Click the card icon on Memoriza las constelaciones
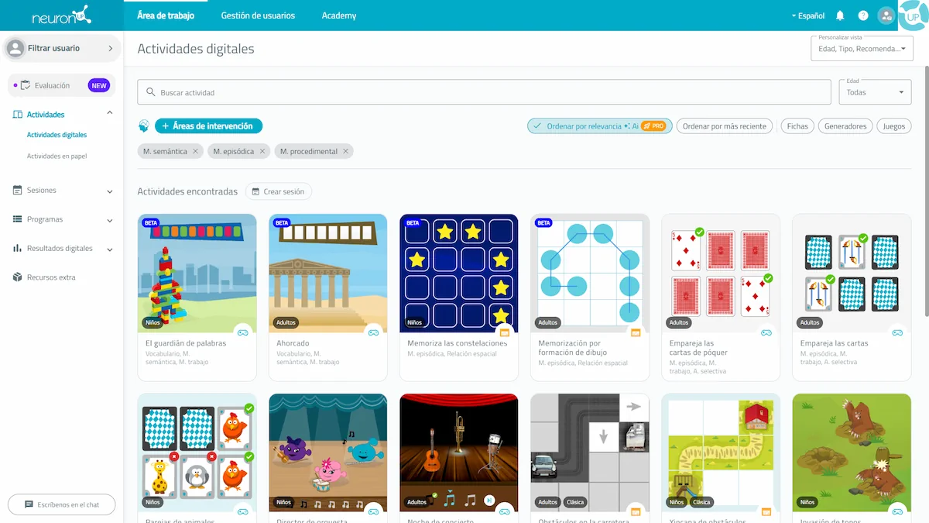The width and height of the screenshot is (929, 523). click(x=505, y=332)
